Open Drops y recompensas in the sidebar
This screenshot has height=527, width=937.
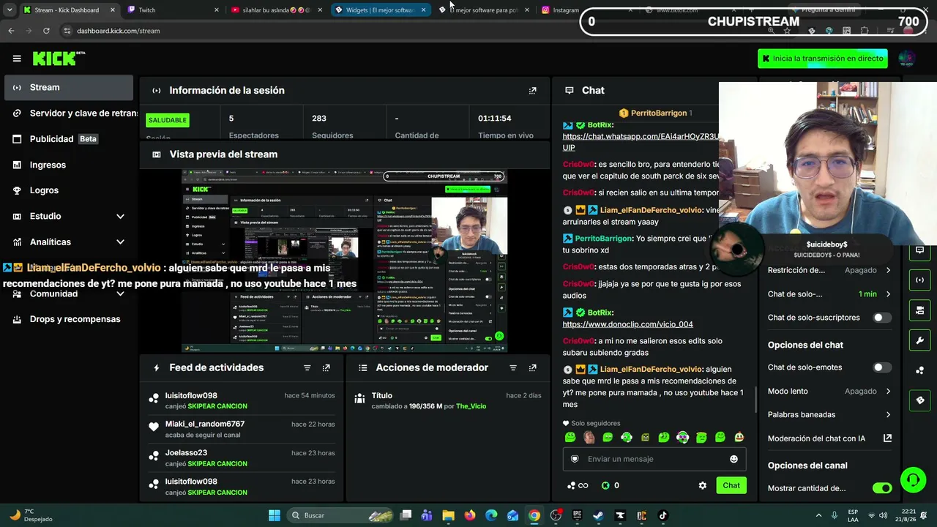click(70, 319)
